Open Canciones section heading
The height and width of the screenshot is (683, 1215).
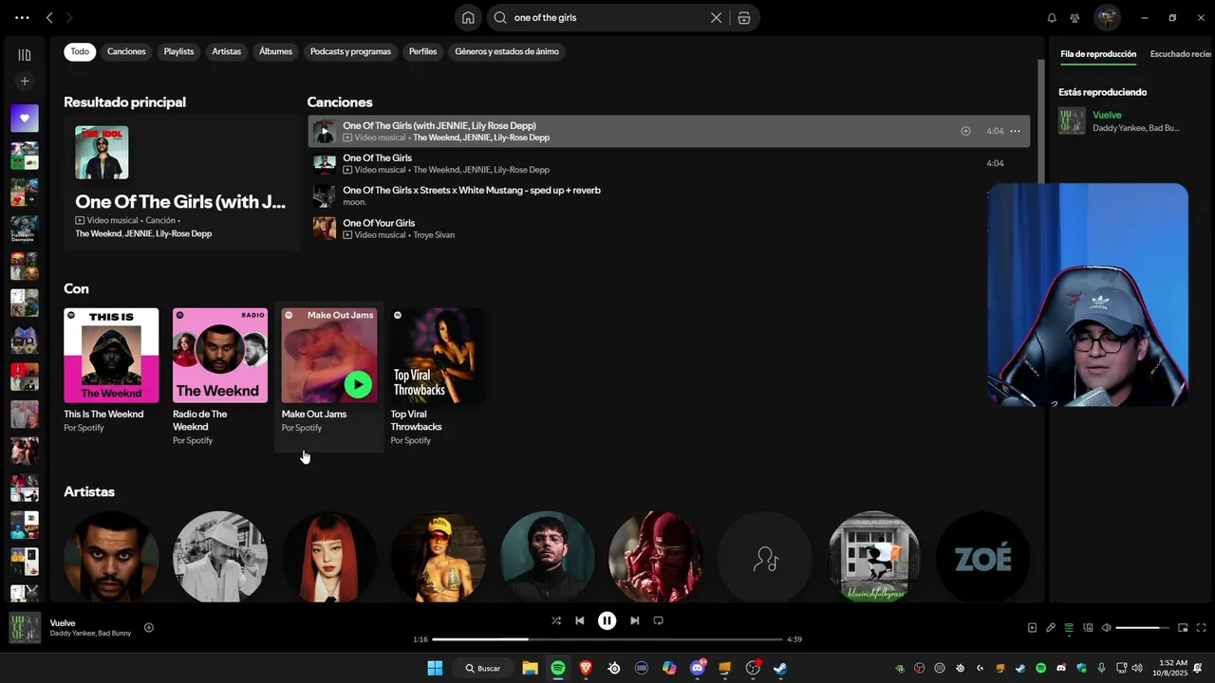pos(340,102)
